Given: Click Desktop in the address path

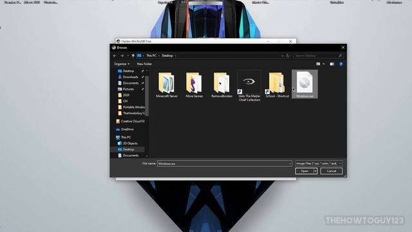Looking at the screenshot, I should pyautogui.click(x=167, y=56).
